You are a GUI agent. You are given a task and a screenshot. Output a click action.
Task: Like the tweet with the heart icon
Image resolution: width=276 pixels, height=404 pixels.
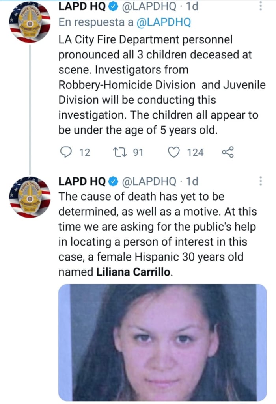(x=173, y=152)
